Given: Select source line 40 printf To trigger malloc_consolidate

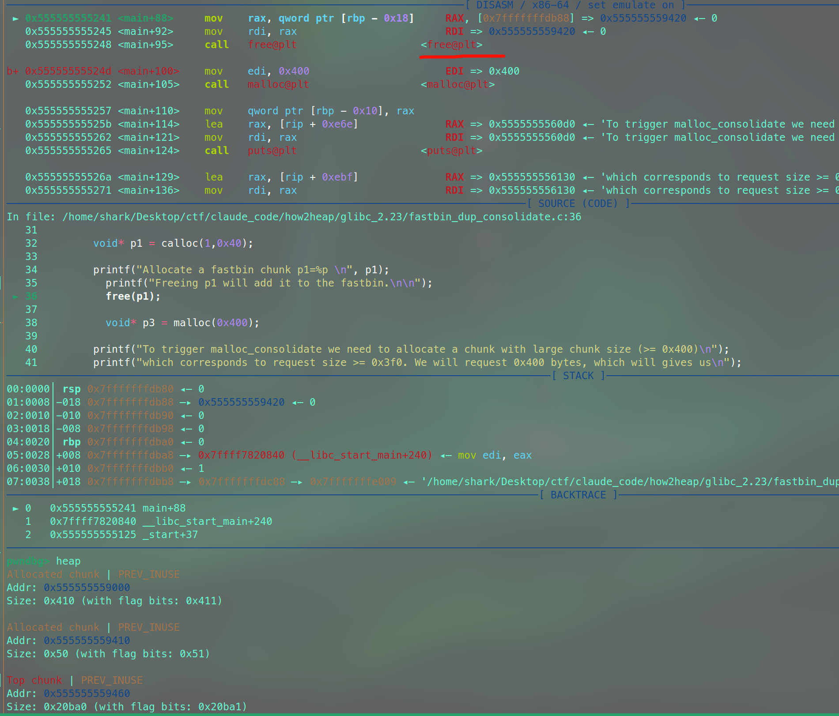Looking at the screenshot, I should click(x=411, y=349).
